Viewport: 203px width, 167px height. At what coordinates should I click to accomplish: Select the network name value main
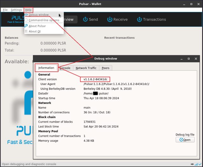(x=87, y=108)
